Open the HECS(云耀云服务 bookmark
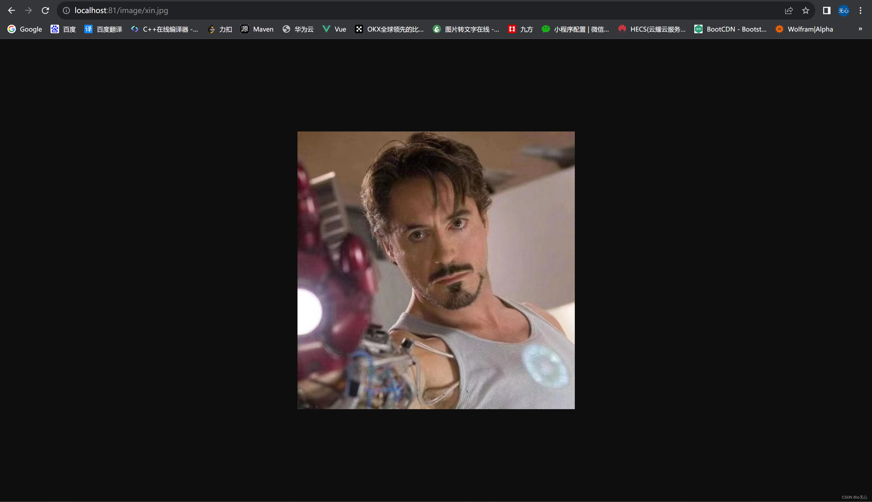The width and height of the screenshot is (872, 502). 652,29
